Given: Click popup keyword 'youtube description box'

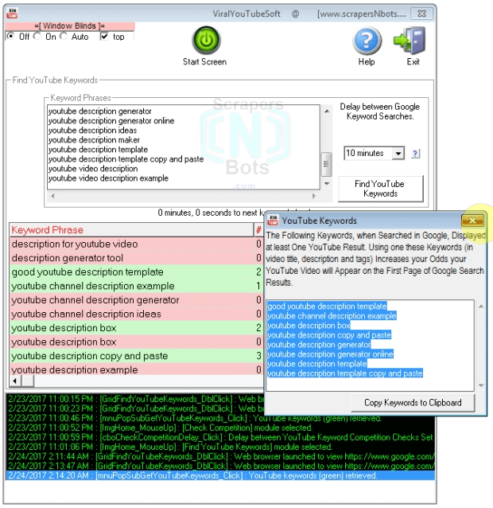Looking at the screenshot, I should click(x=309, y=326).
